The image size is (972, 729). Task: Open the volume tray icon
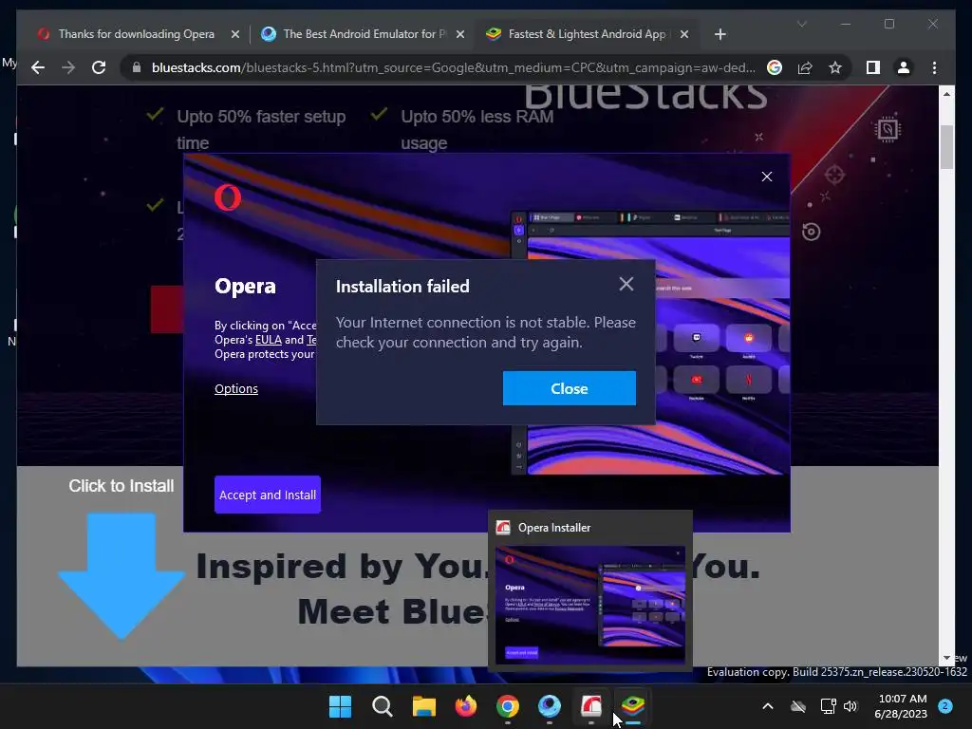point(850,706)
